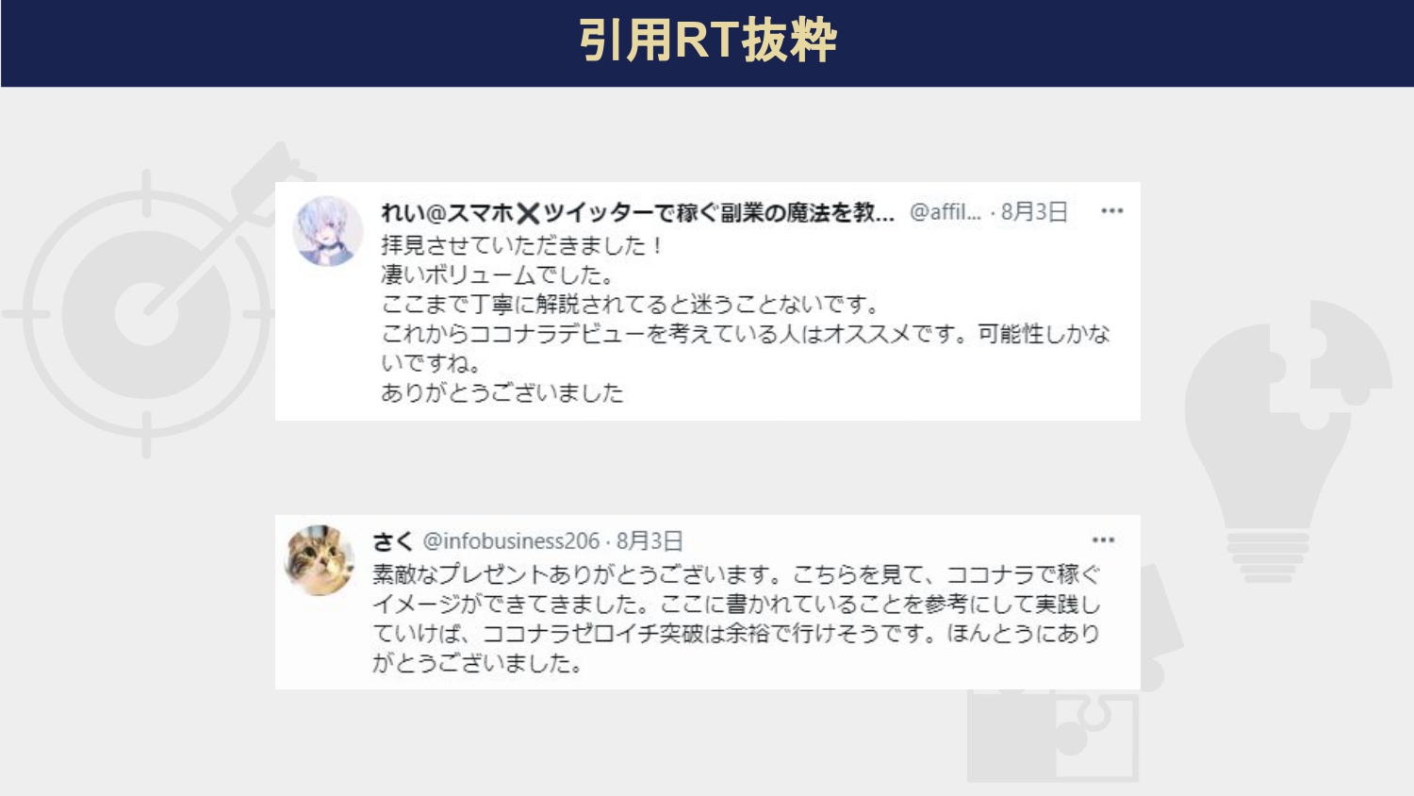Click the 8月3日 date on れい's tweet
1414x796 pixels.
tap(1034, 212)
